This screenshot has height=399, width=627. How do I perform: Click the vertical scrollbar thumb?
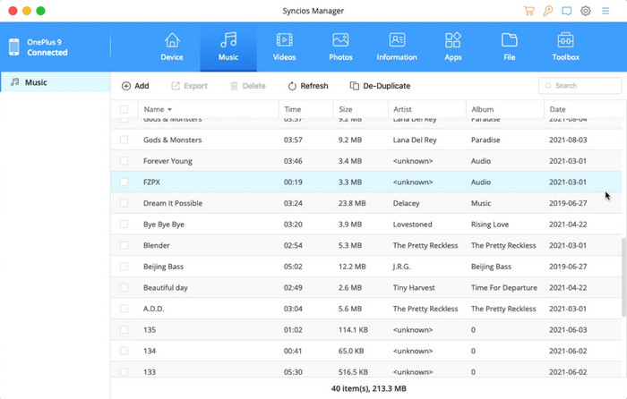[x=623, y=276]
